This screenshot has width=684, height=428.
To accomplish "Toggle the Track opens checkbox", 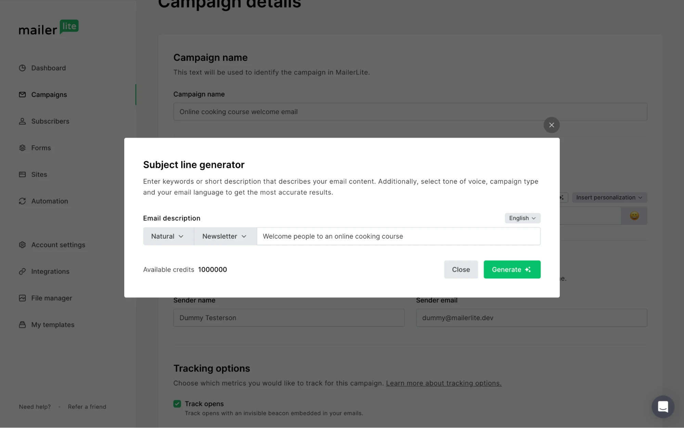I will coord(177,404).
